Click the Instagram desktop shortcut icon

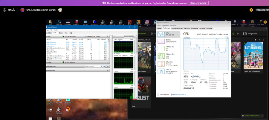(x=147, y=22)
